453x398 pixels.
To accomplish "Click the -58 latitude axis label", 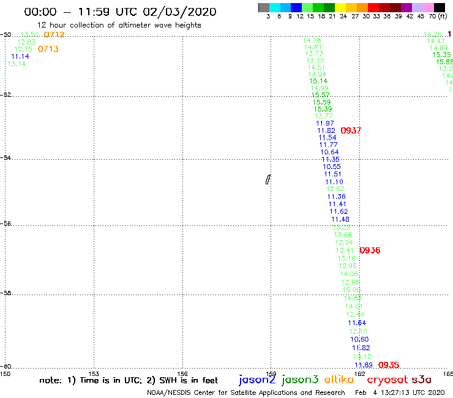I will click(x=6, y=293).
